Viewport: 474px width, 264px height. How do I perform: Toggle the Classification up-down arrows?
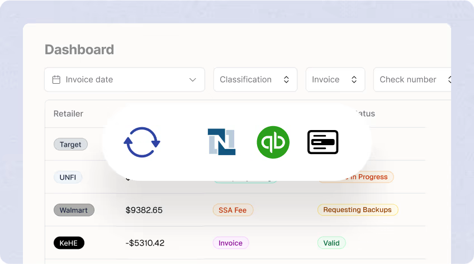pos(286,80)
